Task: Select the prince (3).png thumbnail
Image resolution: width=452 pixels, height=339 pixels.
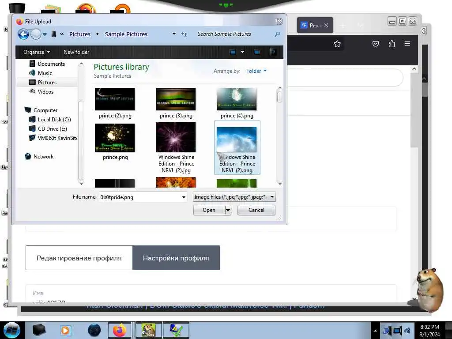Action: 176,99
